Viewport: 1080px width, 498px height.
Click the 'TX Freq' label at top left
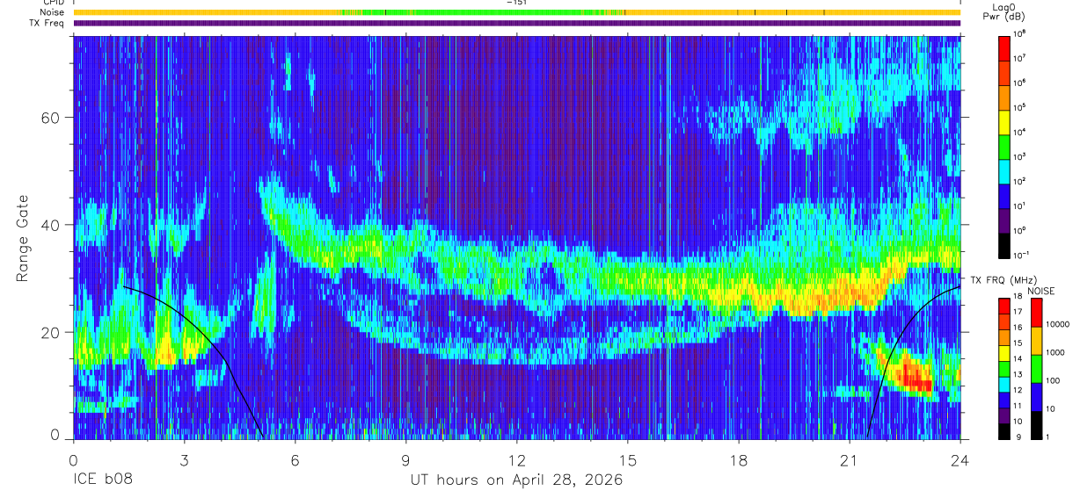47,23
